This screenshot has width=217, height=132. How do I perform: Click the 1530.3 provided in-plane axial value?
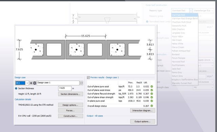click(131, 101)
